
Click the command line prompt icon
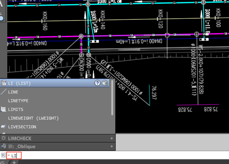[3, 155]
